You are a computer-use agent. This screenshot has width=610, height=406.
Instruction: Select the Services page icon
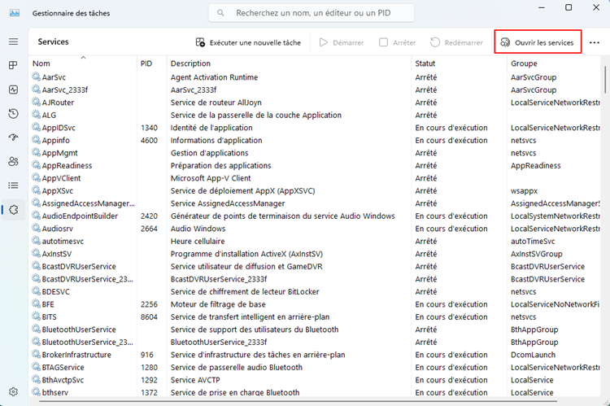tap(13, 210)
